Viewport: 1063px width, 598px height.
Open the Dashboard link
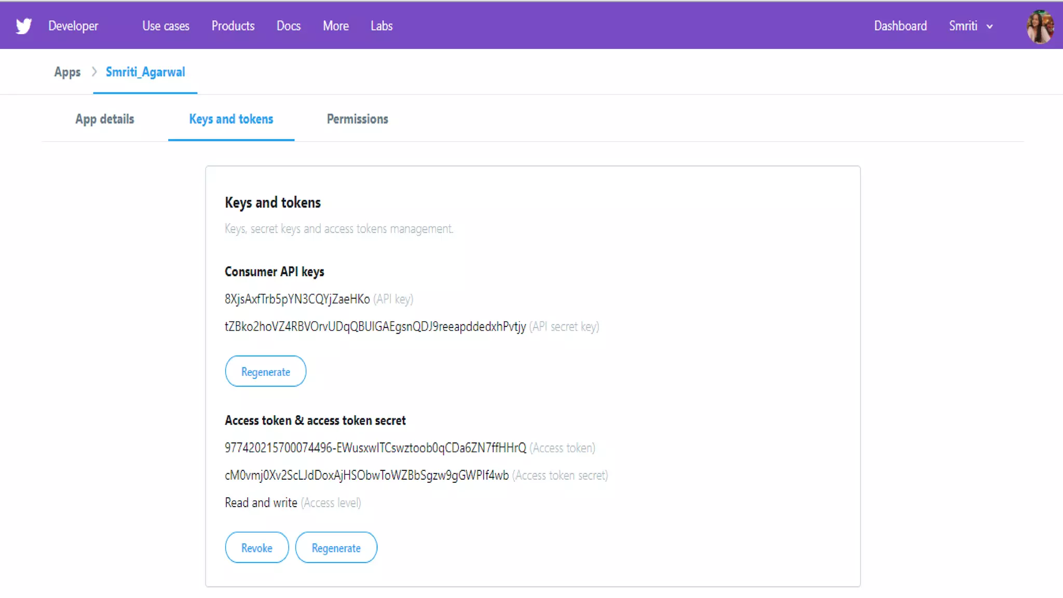(900, 26)
